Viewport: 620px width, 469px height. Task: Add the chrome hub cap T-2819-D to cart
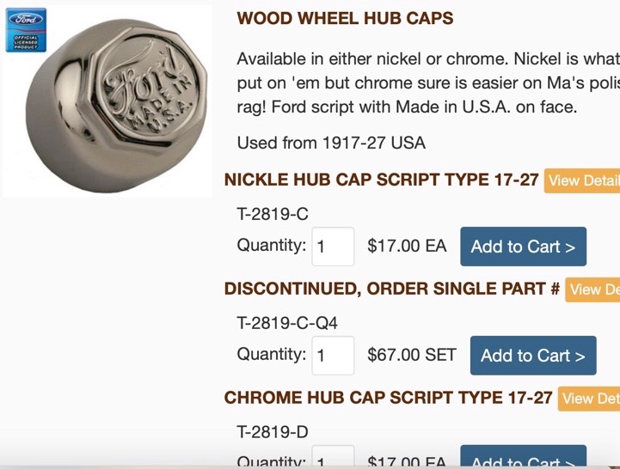tap(523, 459)
